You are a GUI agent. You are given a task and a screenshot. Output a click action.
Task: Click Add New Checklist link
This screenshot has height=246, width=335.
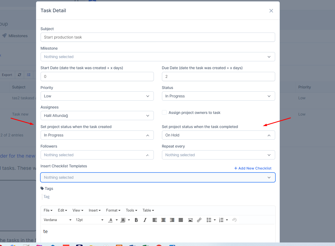pyautogui.click(x=253, y=168)
